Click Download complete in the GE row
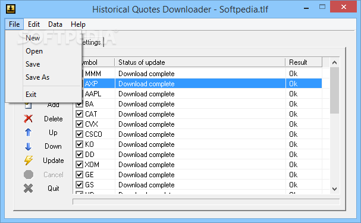The height and width of the screenshot is (223, 361). [146, 175]
